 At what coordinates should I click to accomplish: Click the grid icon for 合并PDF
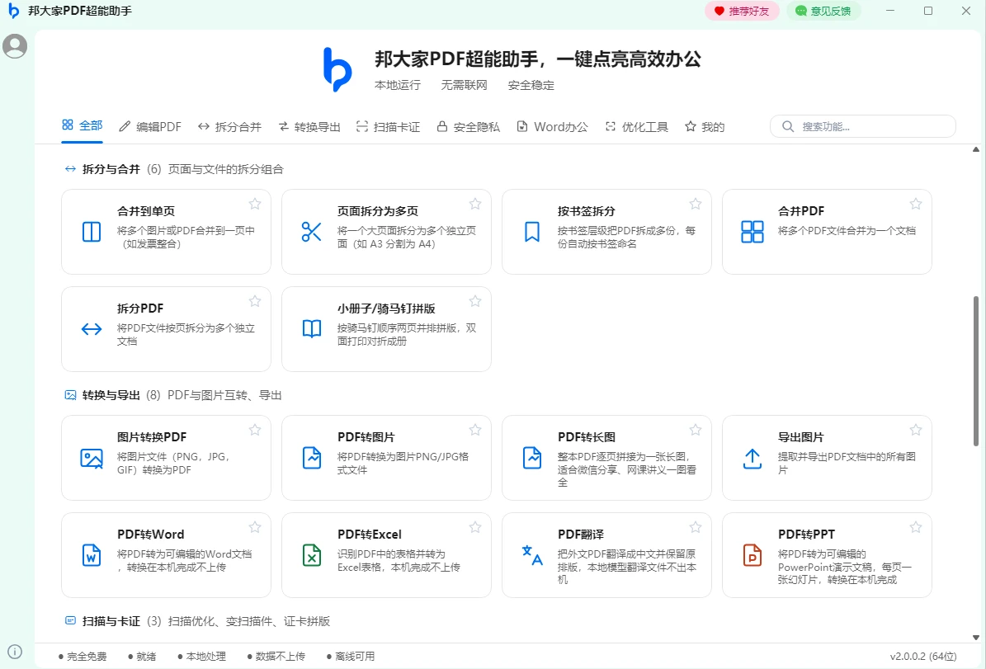(752, 231)
